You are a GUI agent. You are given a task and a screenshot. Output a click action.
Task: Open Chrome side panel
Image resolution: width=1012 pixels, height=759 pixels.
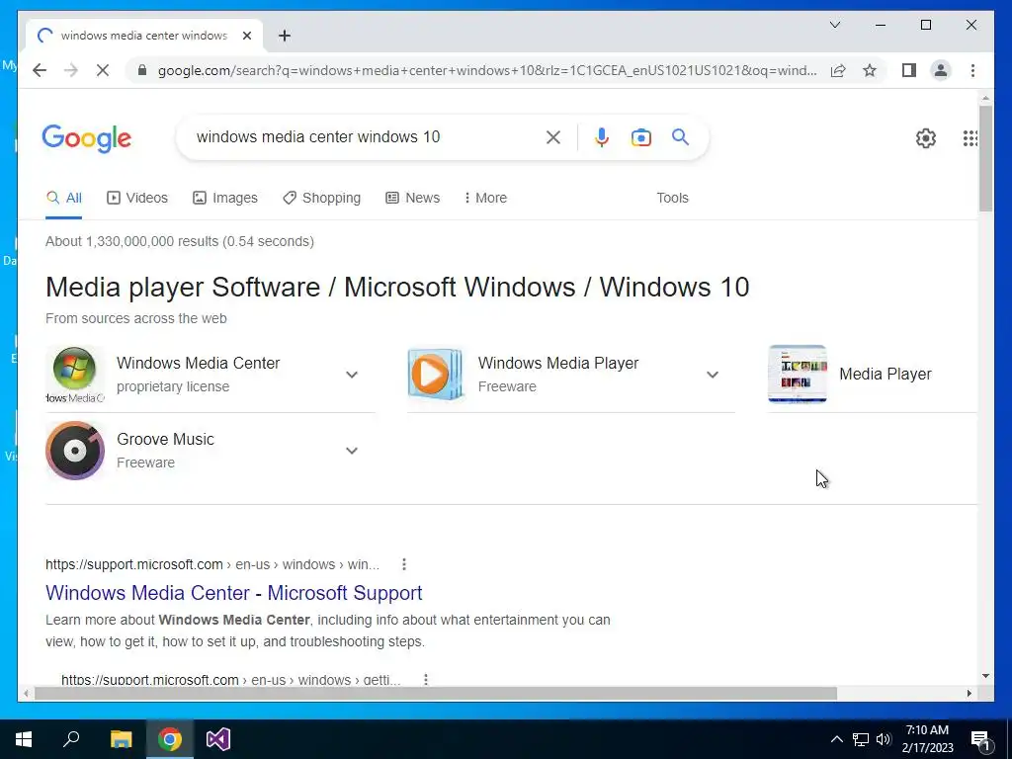[909, 70]
